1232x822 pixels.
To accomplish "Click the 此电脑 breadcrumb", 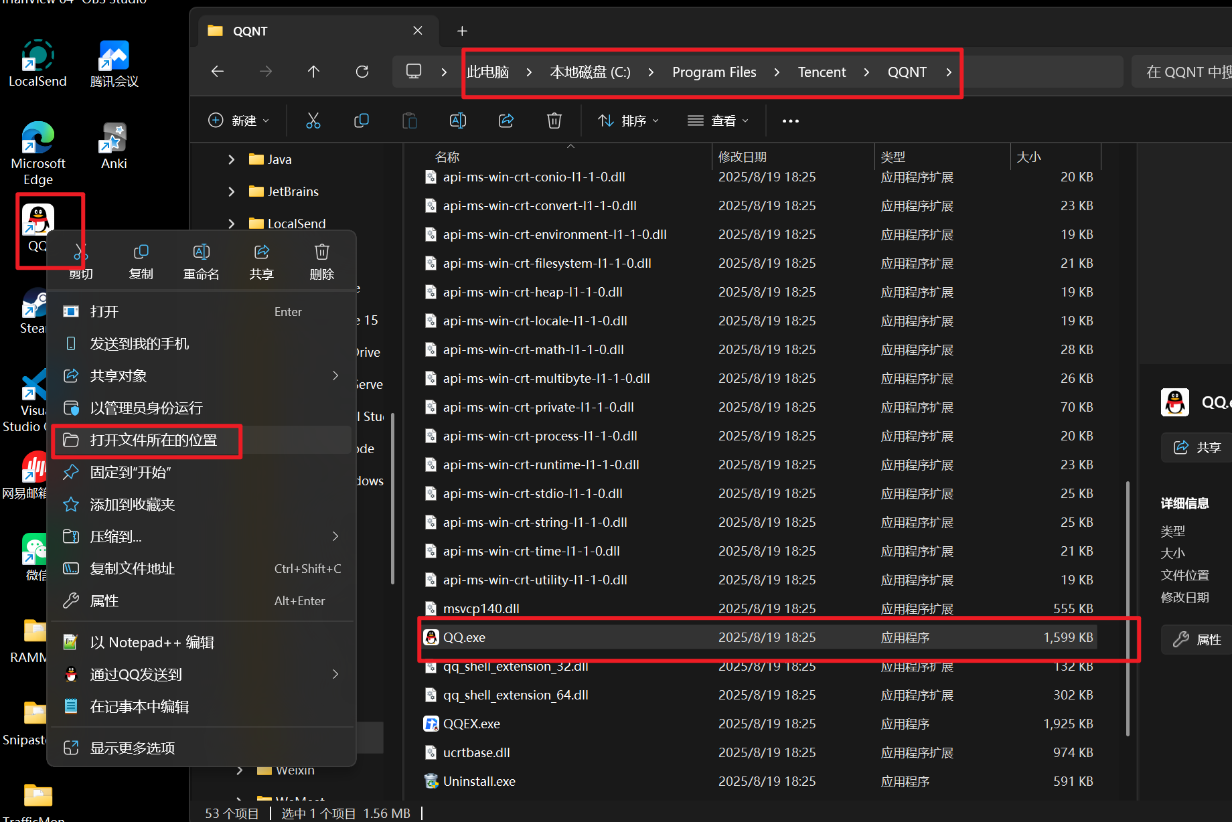I will click(x=488, y=72).
